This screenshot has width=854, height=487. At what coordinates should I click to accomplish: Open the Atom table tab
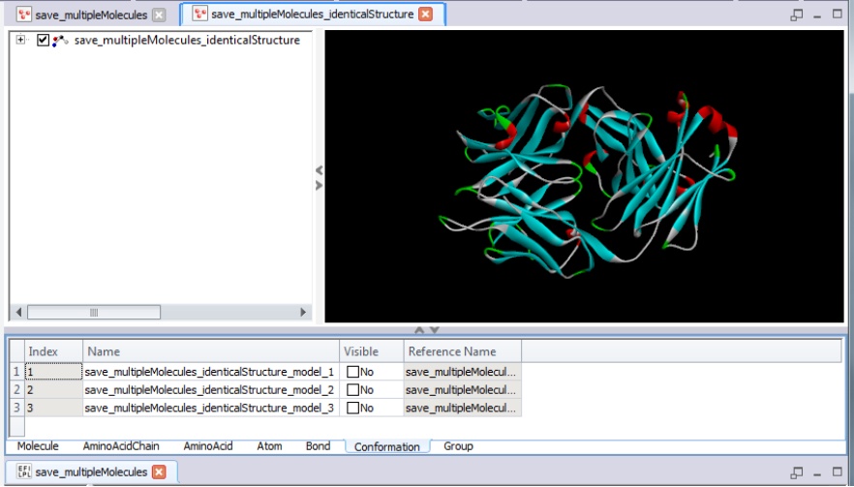pos(269,446)
